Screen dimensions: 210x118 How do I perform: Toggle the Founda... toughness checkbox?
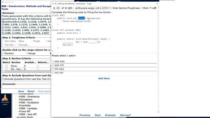coord(17,45)
